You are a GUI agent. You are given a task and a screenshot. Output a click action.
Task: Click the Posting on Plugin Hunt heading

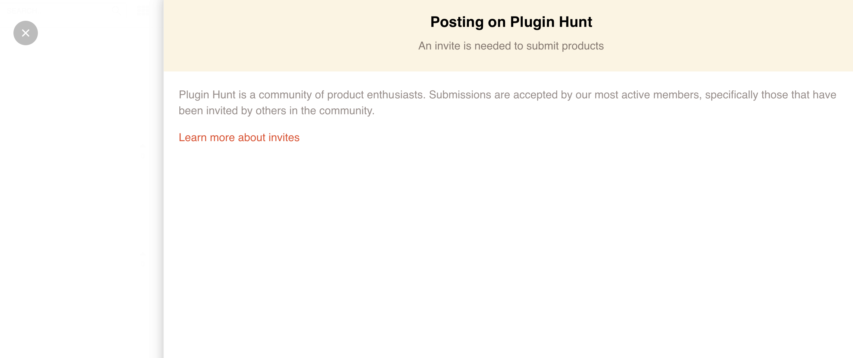[x=511, y=22]
